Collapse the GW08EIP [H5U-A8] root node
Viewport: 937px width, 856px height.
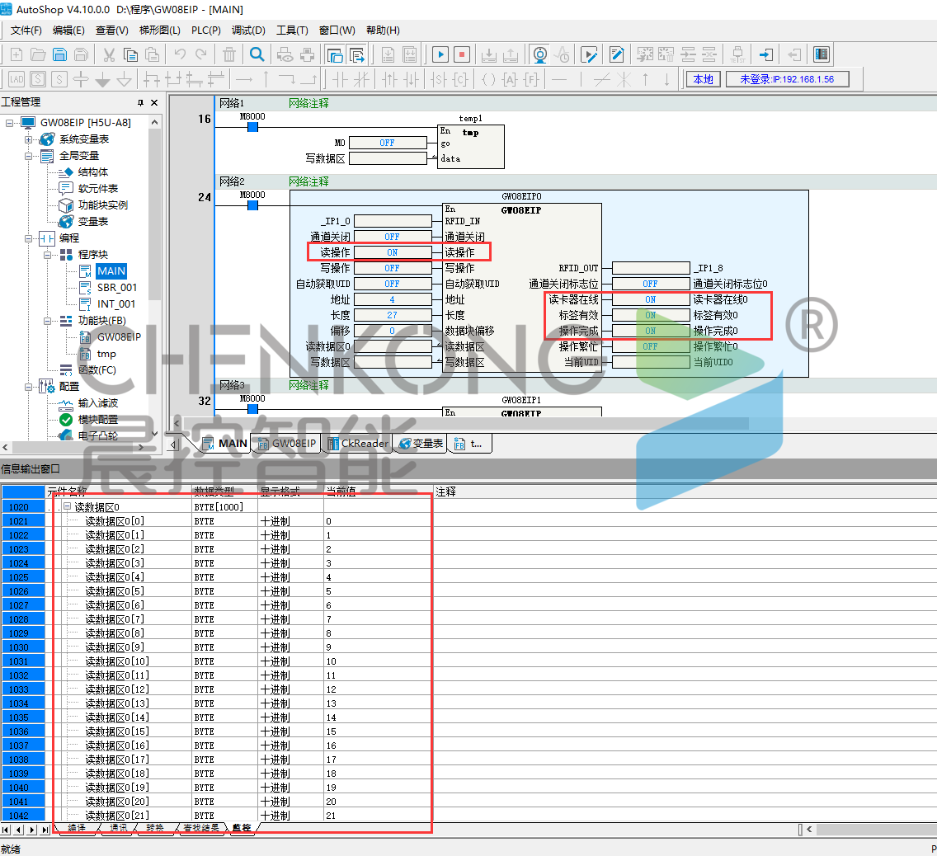[x=10, y=123]
